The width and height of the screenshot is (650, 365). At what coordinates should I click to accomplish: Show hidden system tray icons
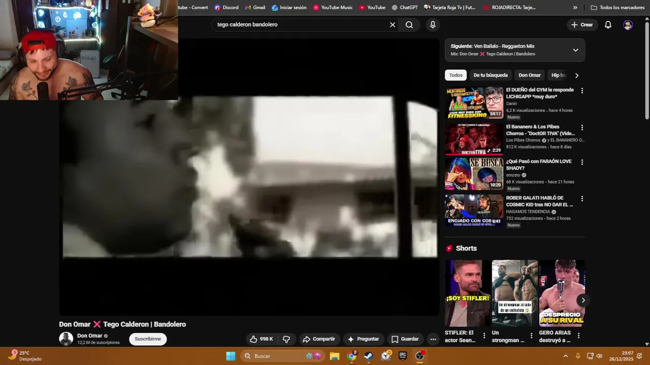tap(566, 356)
